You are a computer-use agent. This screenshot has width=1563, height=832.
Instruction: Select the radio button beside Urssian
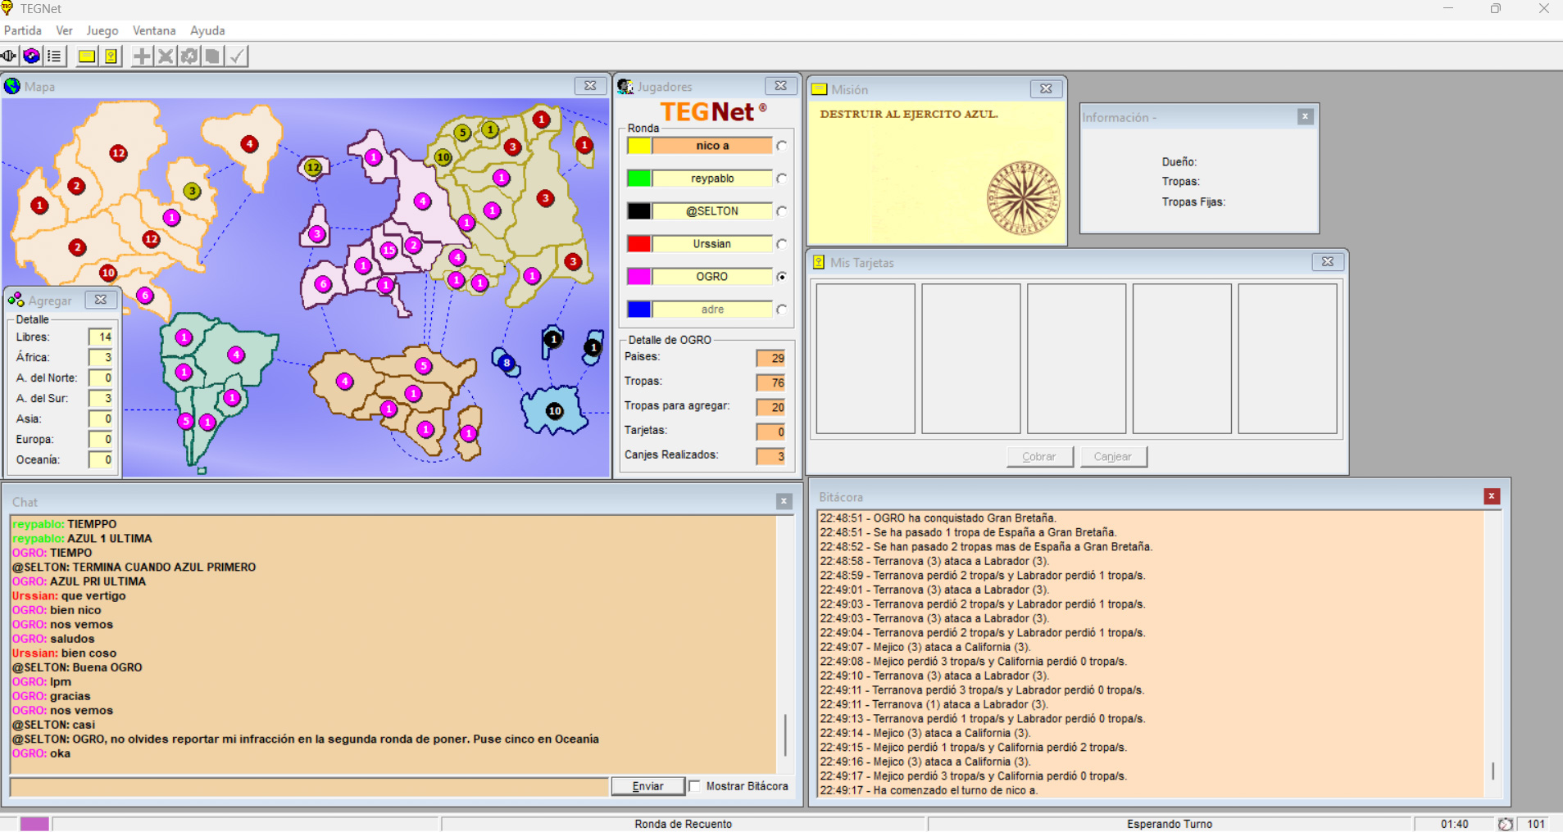tap(782, 244)
